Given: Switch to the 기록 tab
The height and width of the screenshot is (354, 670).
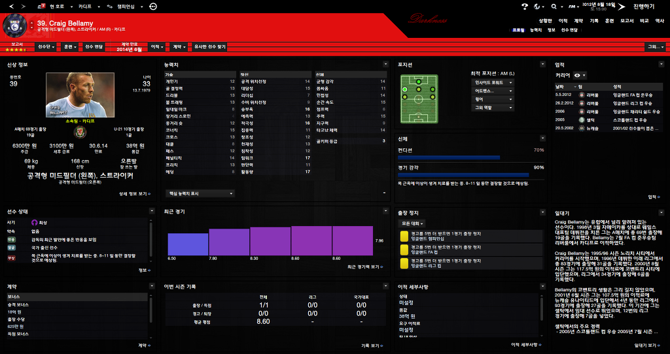Looking at the screenshot, I should 594,20.
